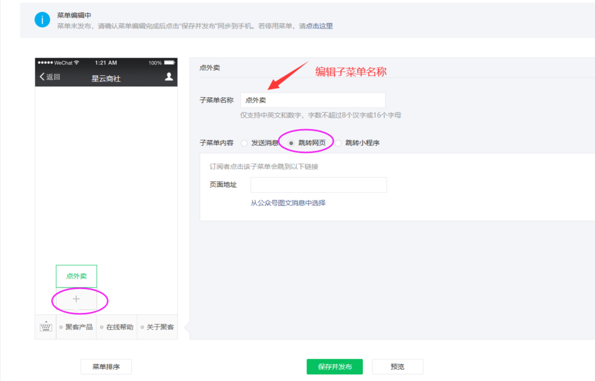
Task: Select the 发送消息 radio option
Action: point(244,143)
